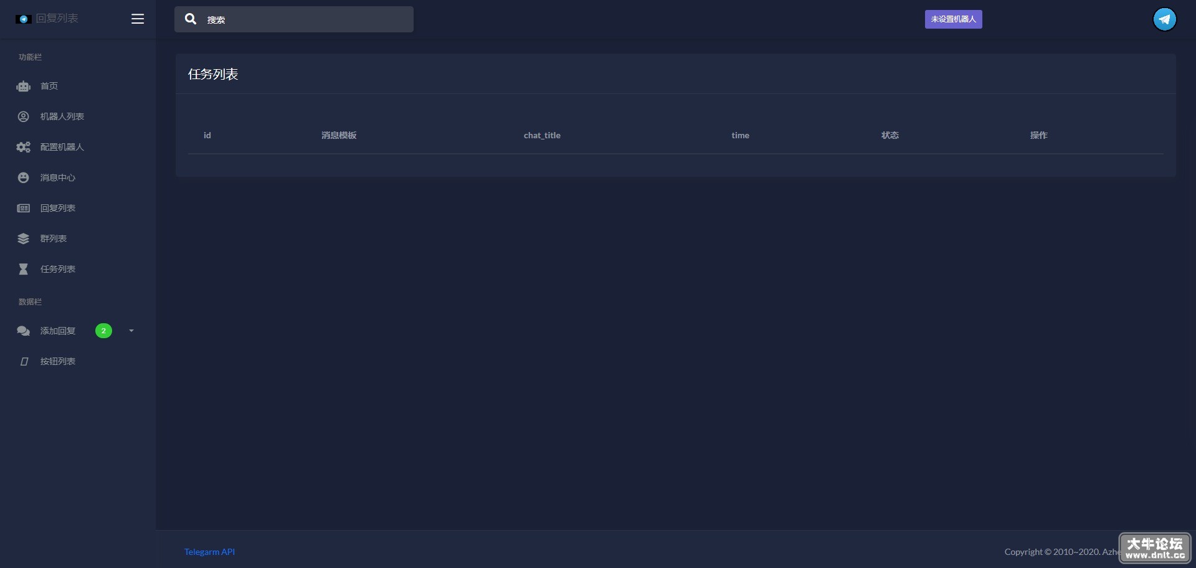Click the 数据栏 section label
Screen dimensions: 1196x568
30,302
